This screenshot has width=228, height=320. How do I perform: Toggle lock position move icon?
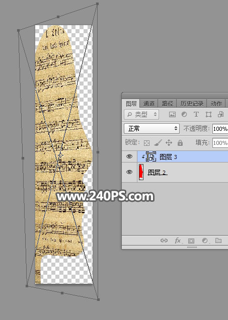point(169,143)
